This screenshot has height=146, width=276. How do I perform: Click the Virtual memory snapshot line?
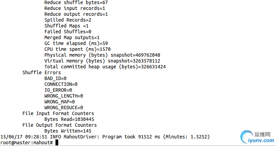pyautogui.click(x=102, y=61)
